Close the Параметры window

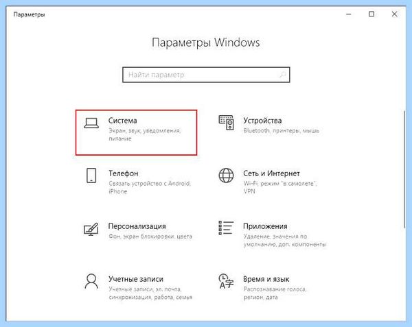click(394, 14)
